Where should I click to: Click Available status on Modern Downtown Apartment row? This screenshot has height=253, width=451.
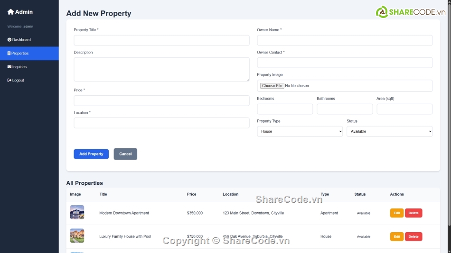pyautogui.click(x=364, y=213)
